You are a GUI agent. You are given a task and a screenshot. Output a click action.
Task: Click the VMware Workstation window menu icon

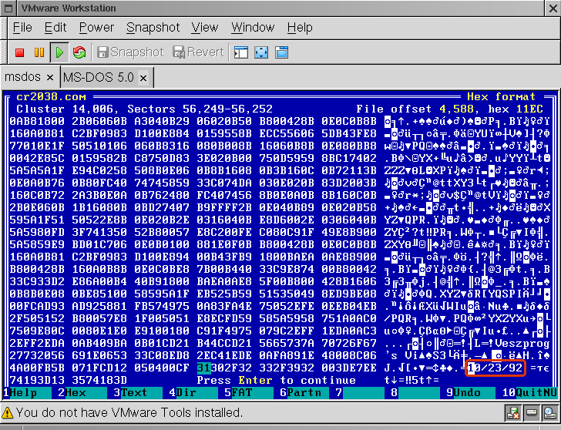click(x=8, y=8)
